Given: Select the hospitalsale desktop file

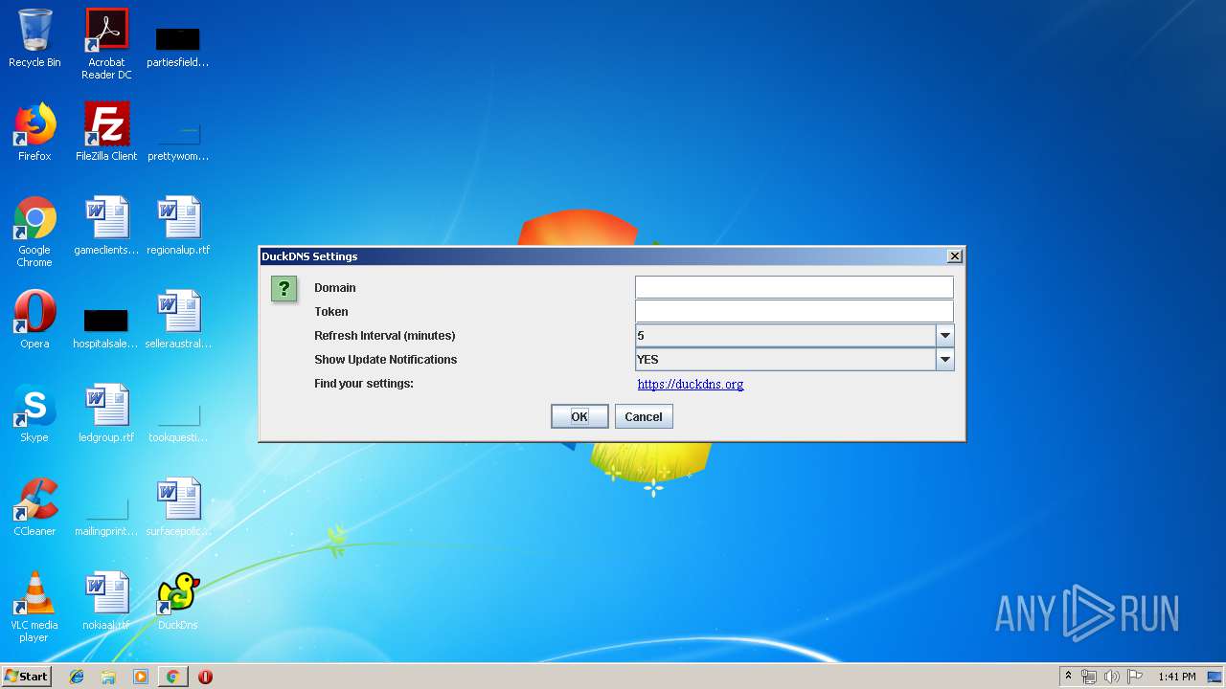Looking at the screenshot, I should pyautogui.click(x=106, y=327).
